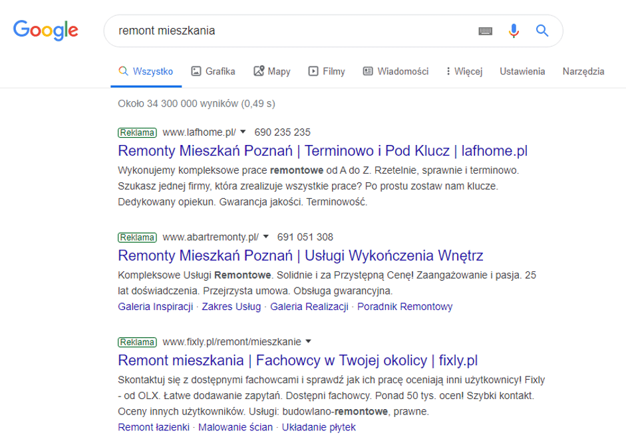Click phone number 690 235 235
626x445 pixels.
tap(282, 132)
